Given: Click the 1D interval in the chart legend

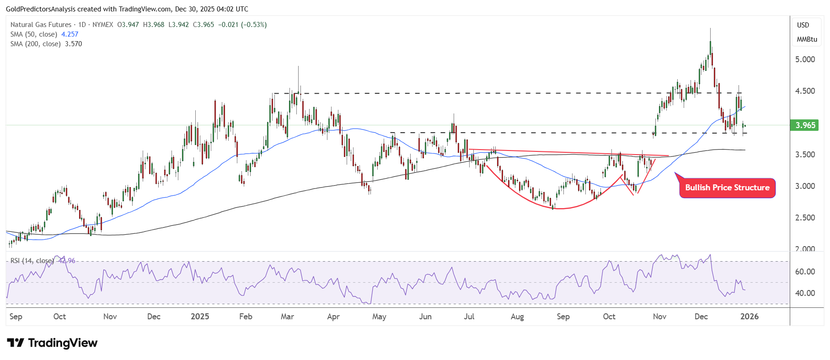Looking at the screenshot, I should coord(82,25).
